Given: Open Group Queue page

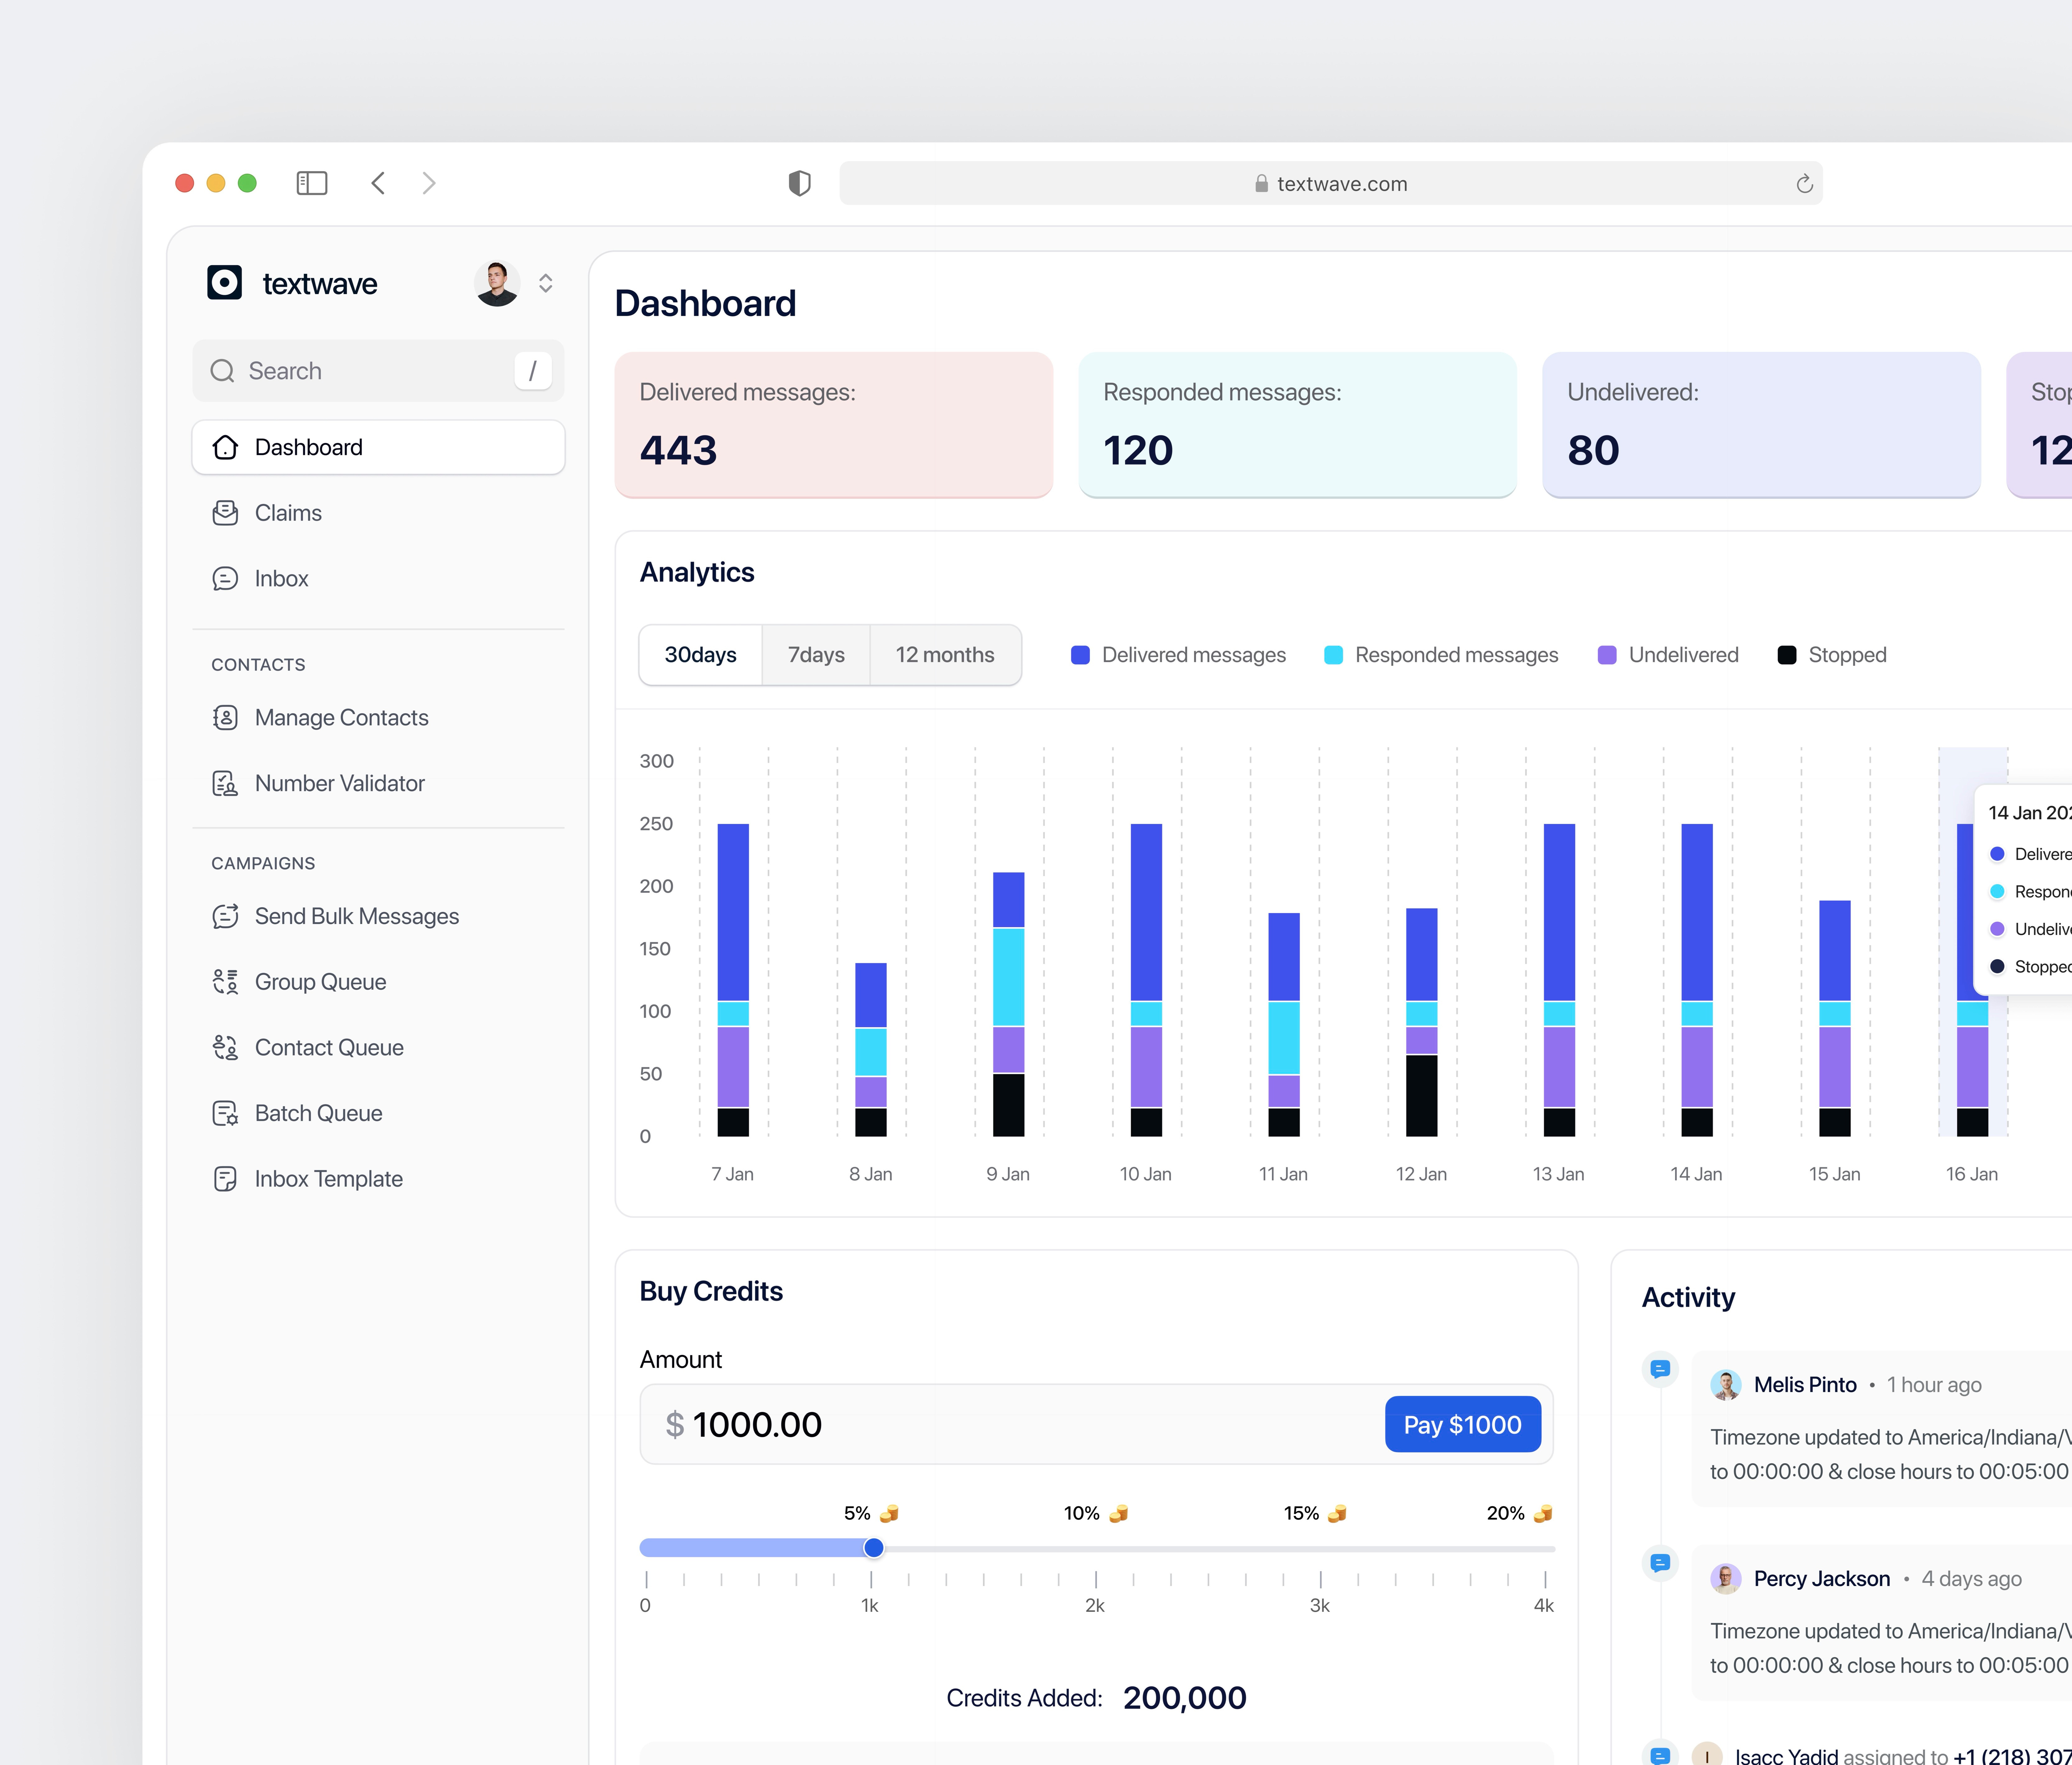Looking at the screenshot, I should (378, 982).
